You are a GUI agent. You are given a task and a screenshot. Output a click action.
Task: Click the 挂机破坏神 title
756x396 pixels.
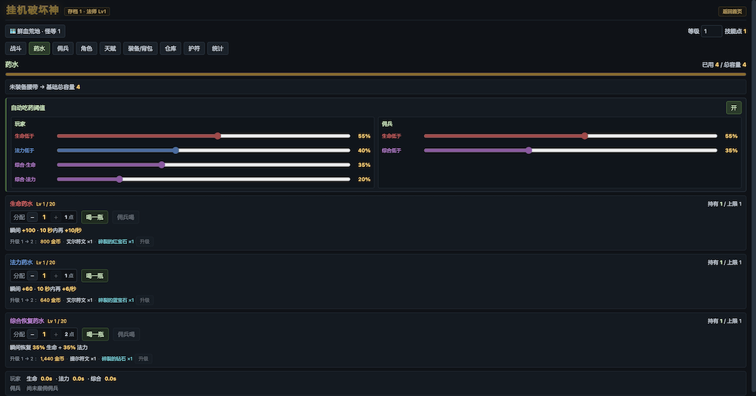[x=33, y=10]
